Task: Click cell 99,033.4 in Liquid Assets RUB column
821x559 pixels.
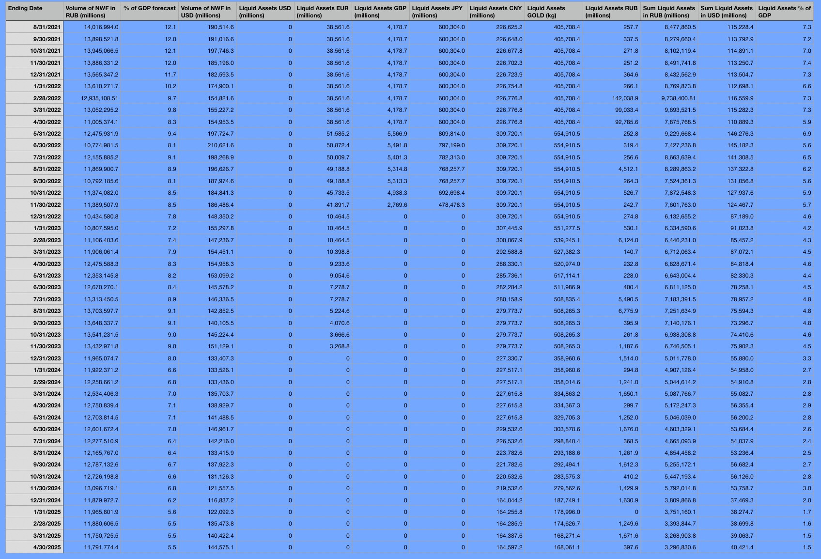Action: coord(612,110)
